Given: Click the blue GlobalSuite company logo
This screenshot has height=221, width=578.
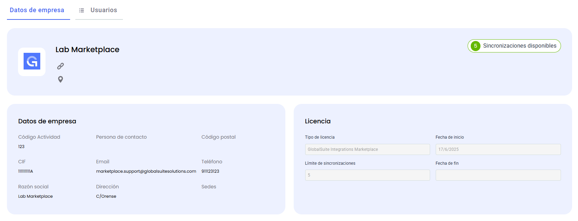Looking at the screenshot, I should [x=32, y=62].
